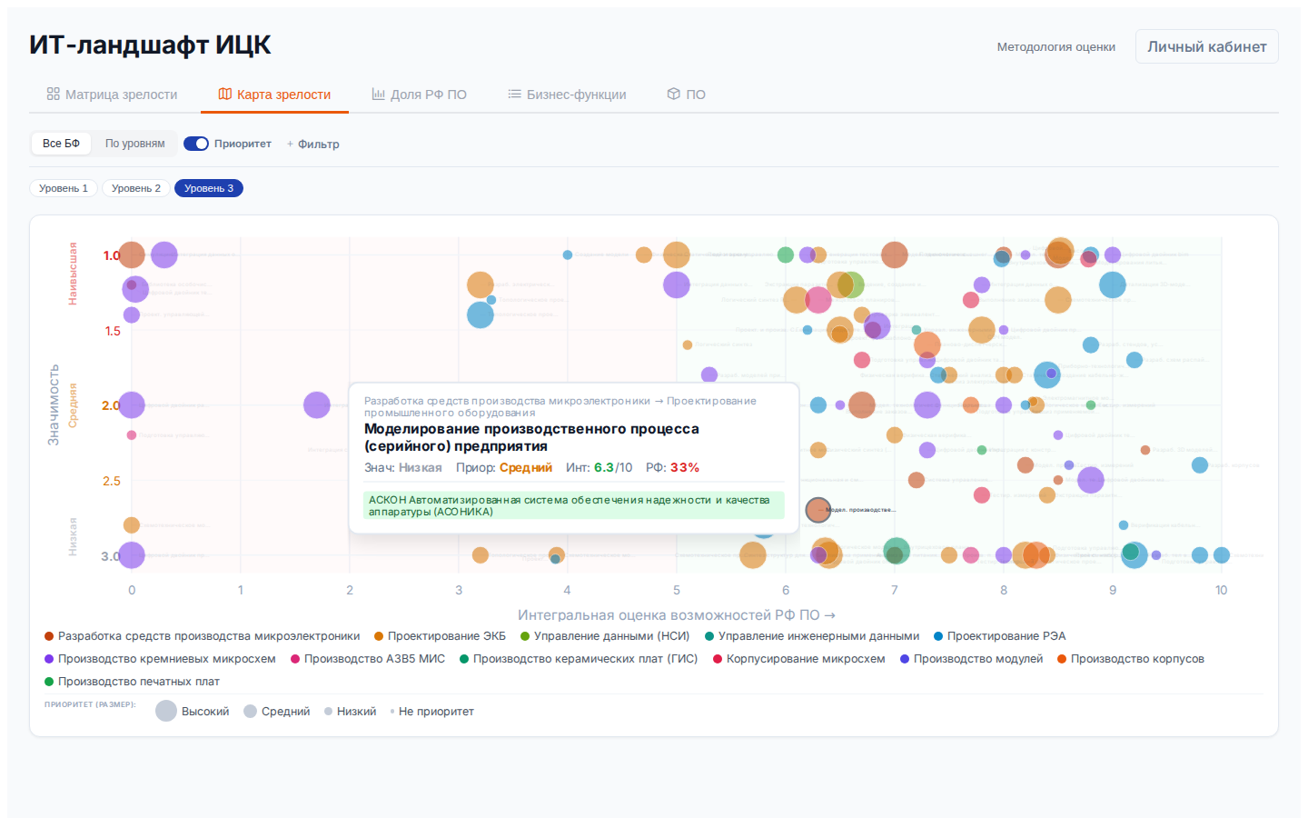Click the Производство печатных плат legend entry

pyautogui.click(x=138, y=682)
